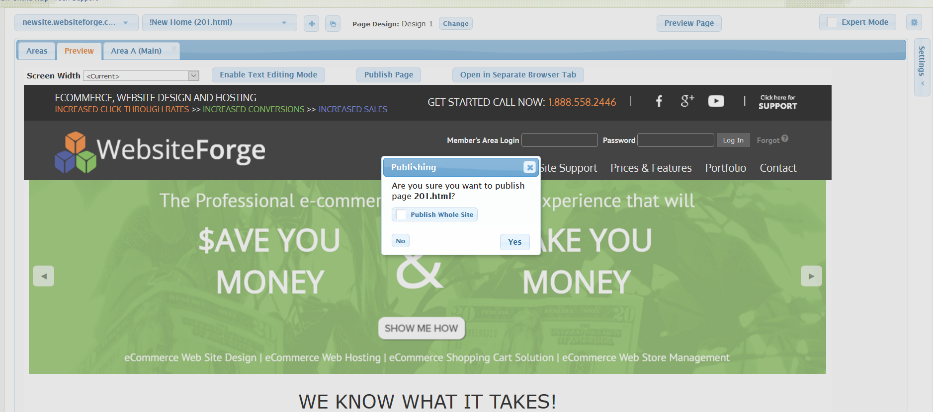Click the Forgot password help icon
Image resolution: width=933 pixels, height=412 pixels.
[x=785, y=138]
